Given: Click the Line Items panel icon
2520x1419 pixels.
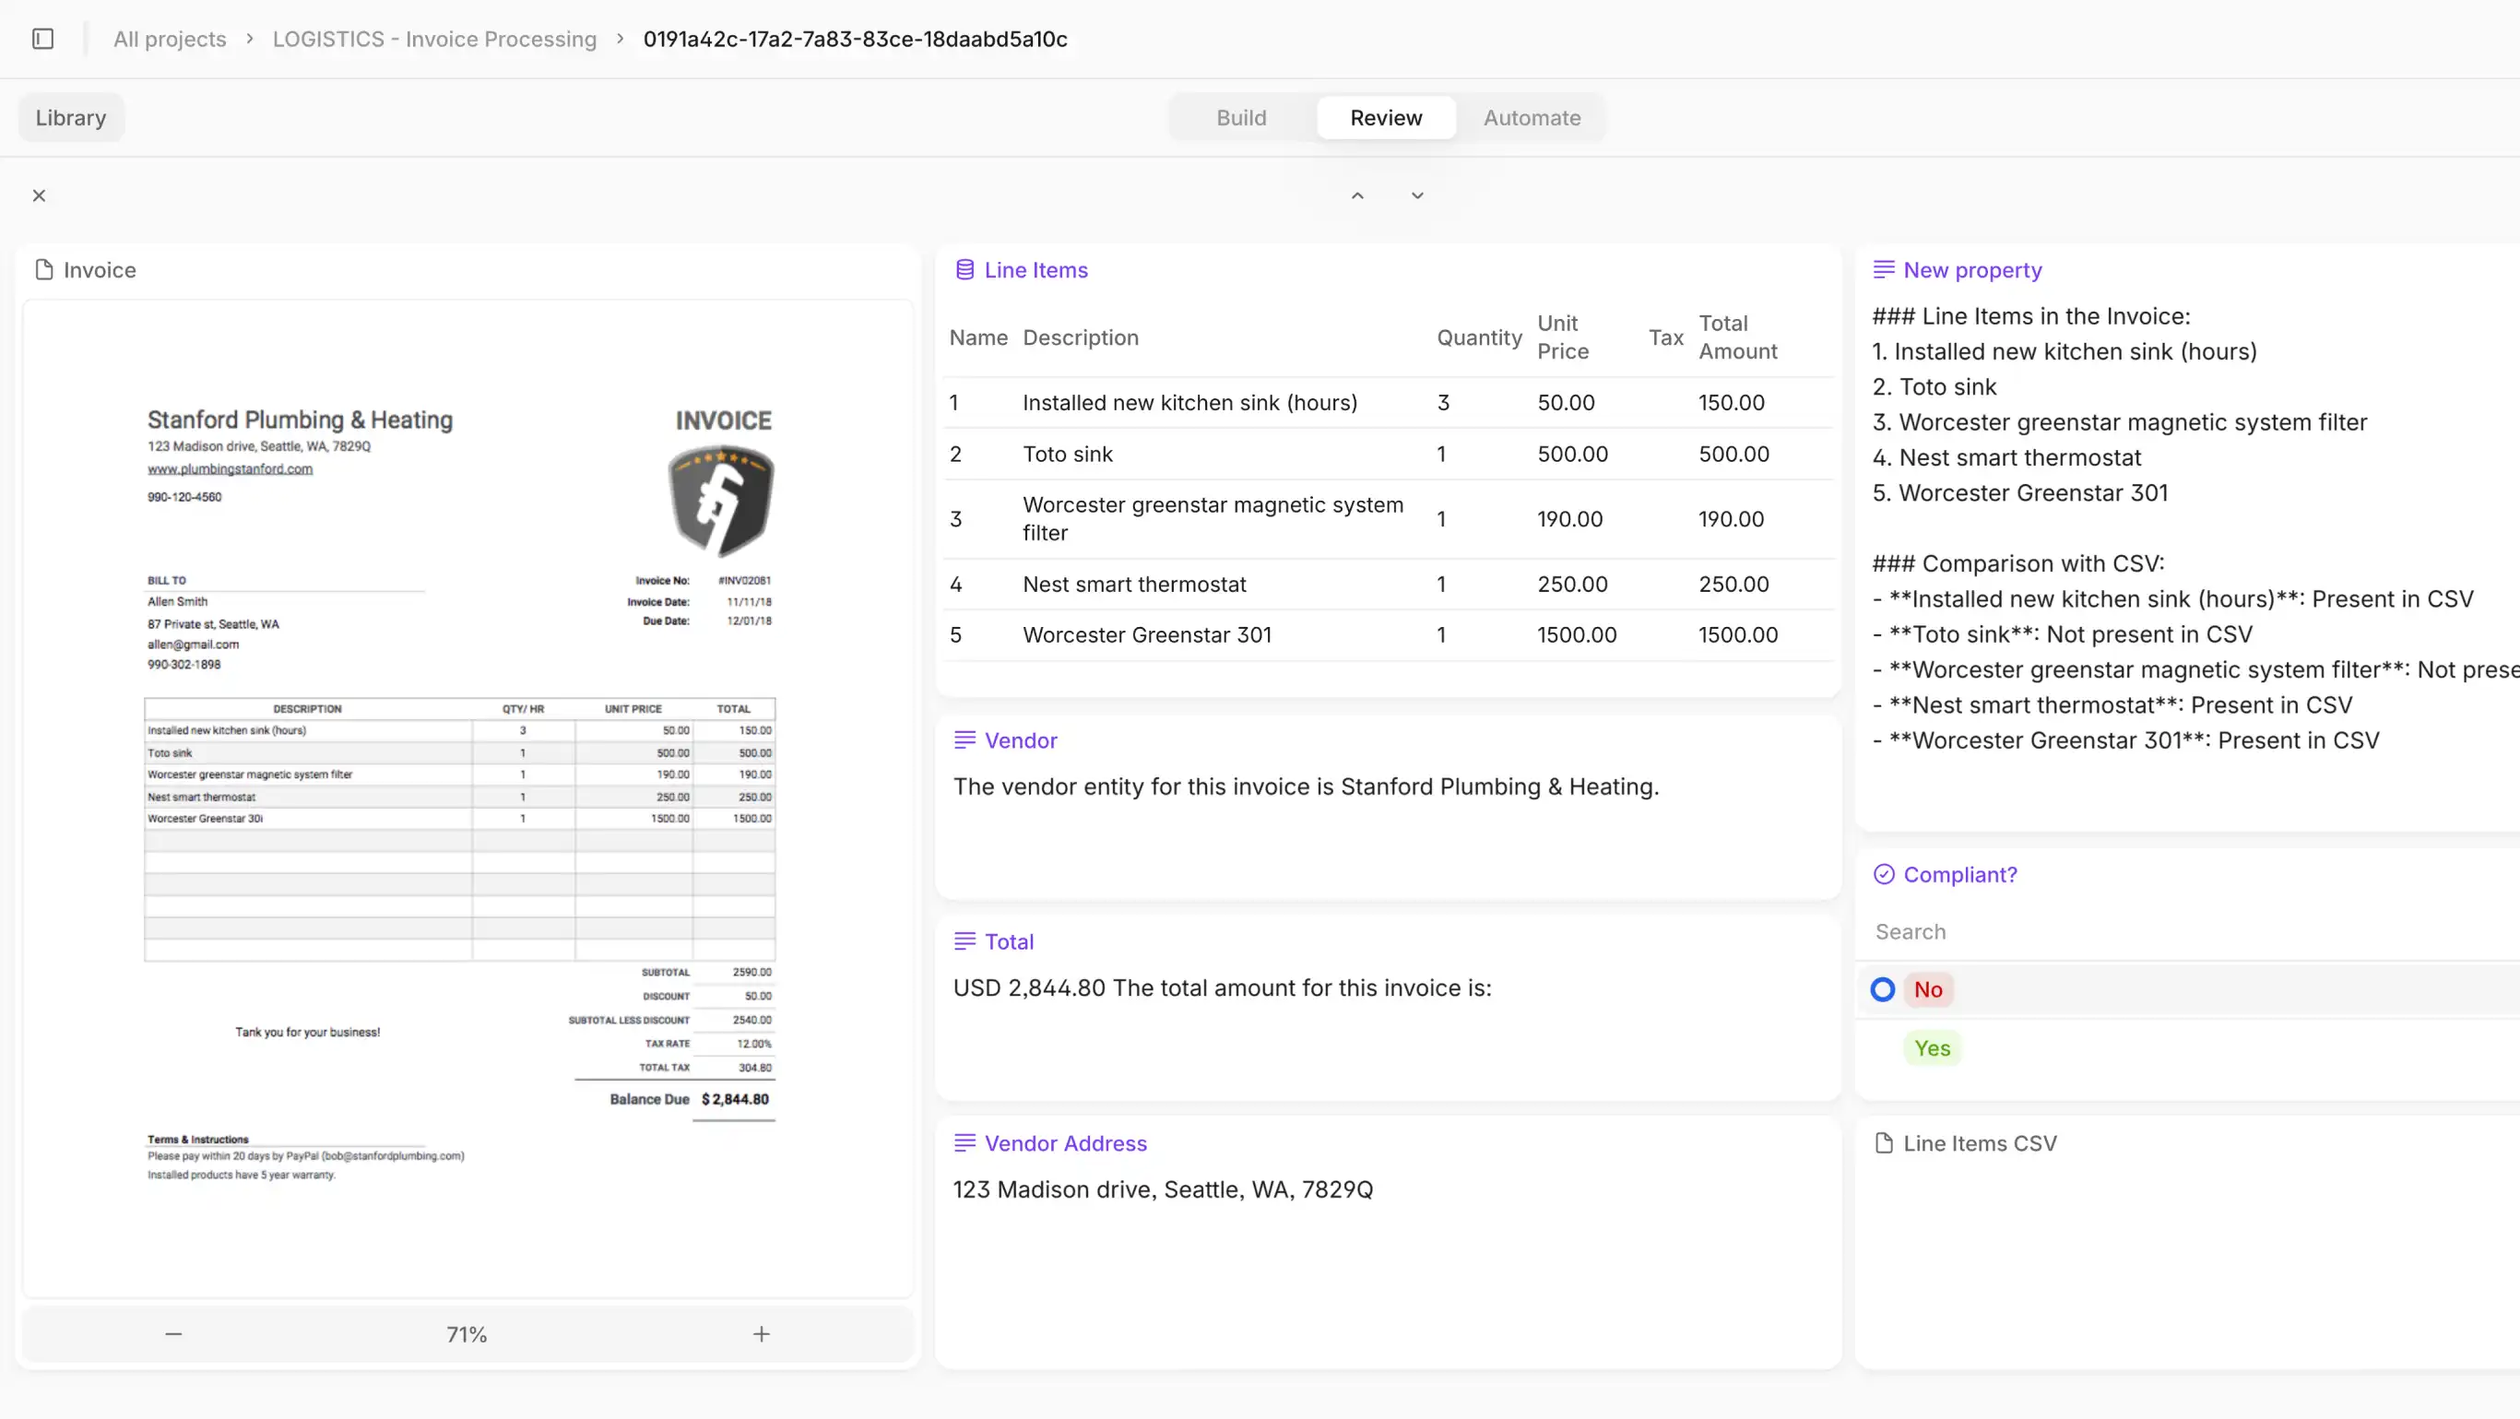Looking at the screenshot, I should [964, 270].
